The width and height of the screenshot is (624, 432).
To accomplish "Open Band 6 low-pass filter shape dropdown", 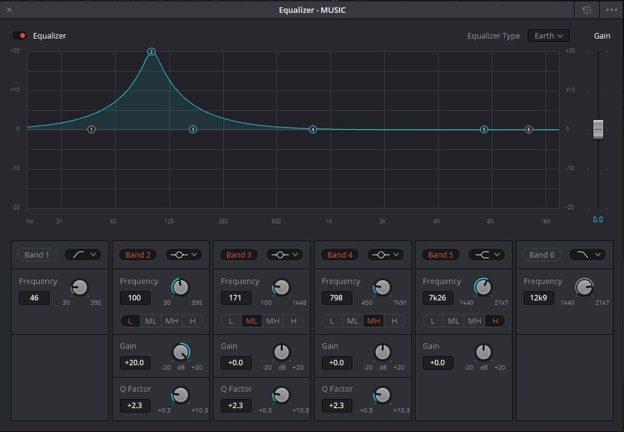I will point(587,255).
